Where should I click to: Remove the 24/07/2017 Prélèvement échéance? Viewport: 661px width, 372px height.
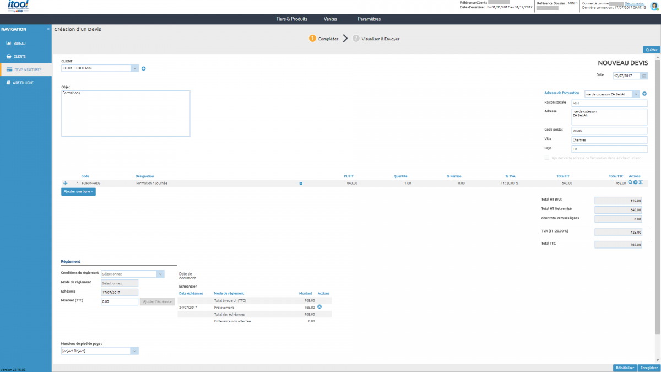pos(319,307)
